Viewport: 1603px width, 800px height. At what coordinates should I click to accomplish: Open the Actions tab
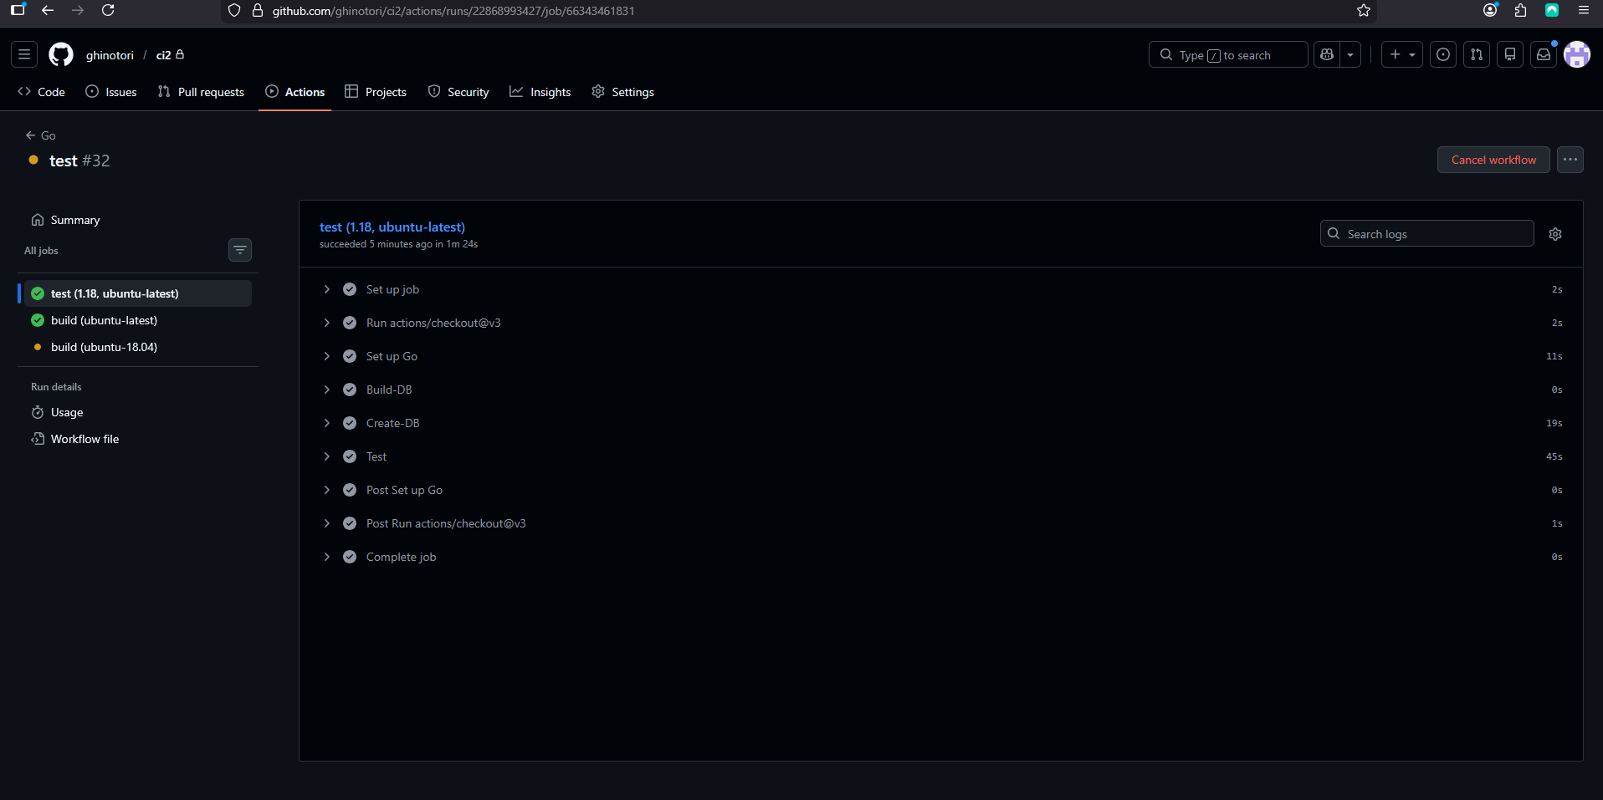pos(295,92)
